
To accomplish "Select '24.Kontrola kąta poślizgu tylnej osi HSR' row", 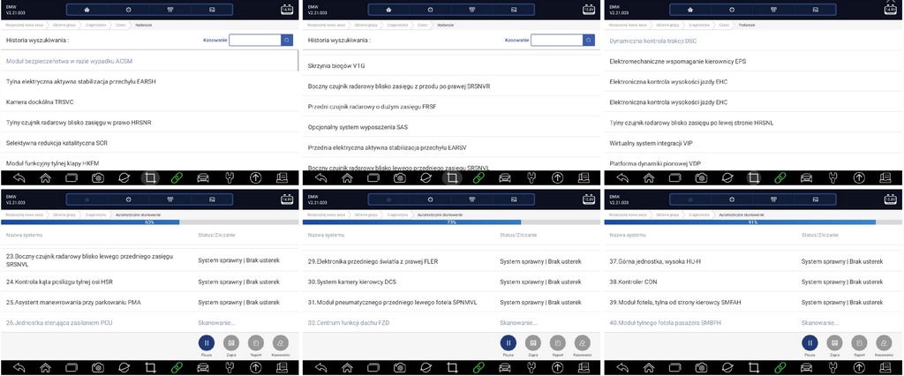I will tap(150, 282).
